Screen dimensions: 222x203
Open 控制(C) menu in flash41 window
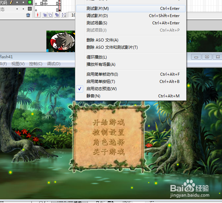click(x=36, y=64)
